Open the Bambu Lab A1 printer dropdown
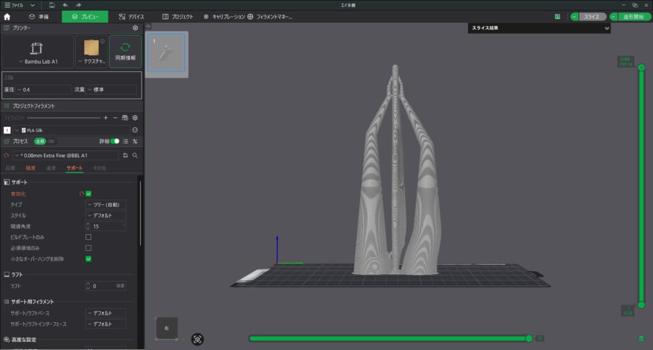Image resolution: width=653 pixels, height=350 pixels. [x=38, y=52]
